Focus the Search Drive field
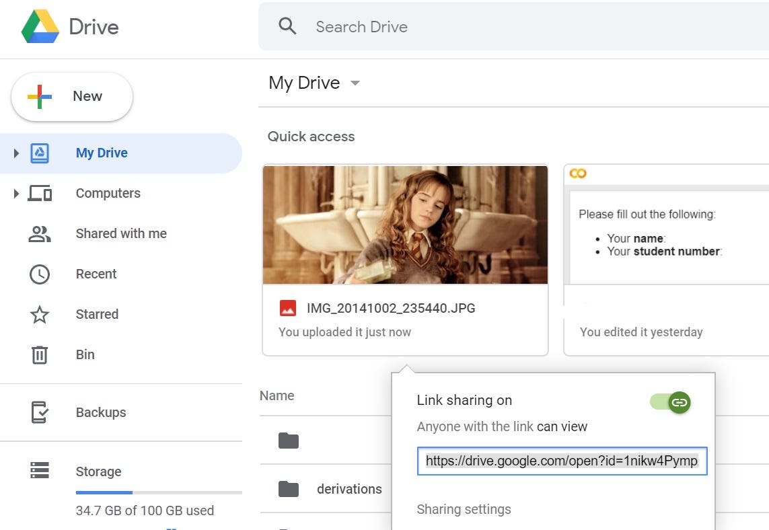 [513, 26]
